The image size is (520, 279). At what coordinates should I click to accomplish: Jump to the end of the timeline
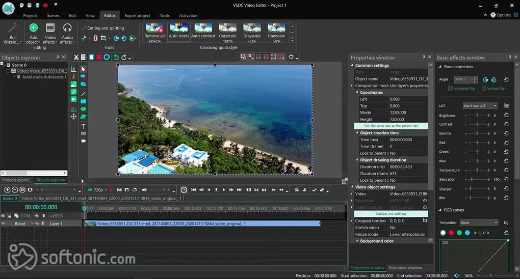[x=239, y=190]
